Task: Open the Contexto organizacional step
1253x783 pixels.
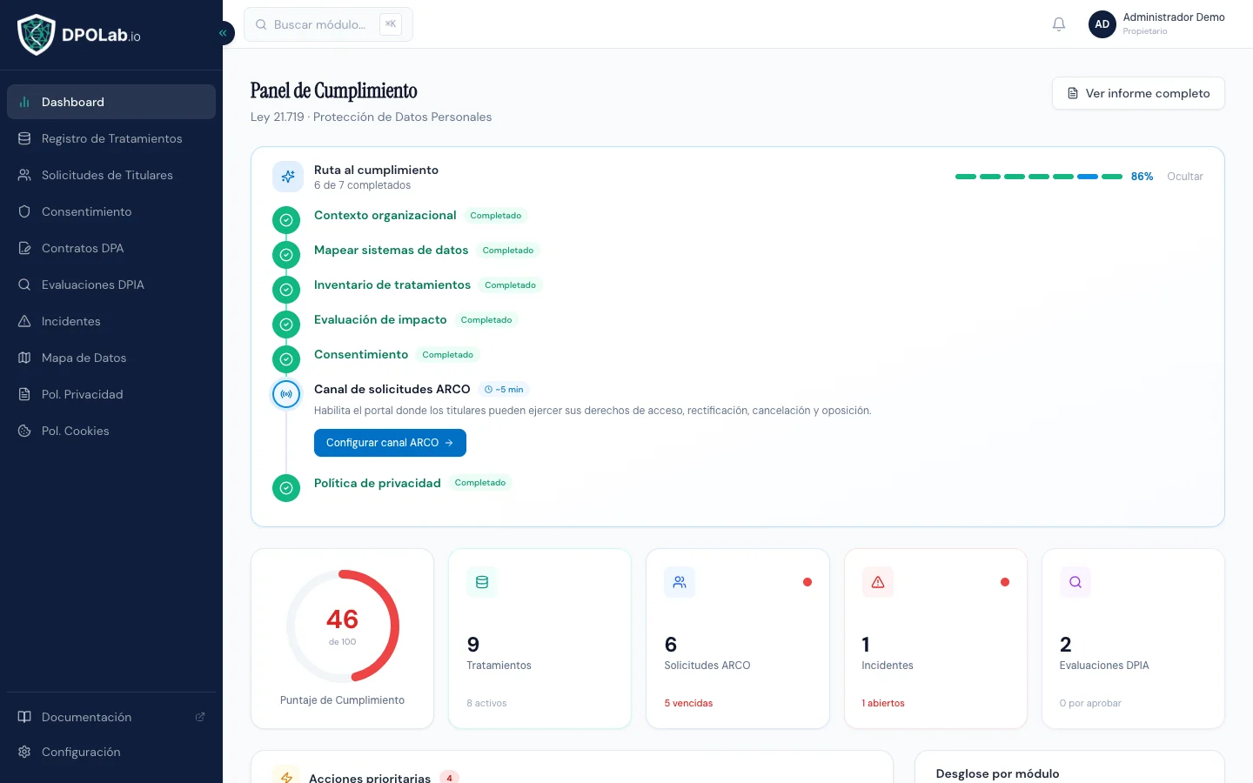Action: [x=385, y=215]
